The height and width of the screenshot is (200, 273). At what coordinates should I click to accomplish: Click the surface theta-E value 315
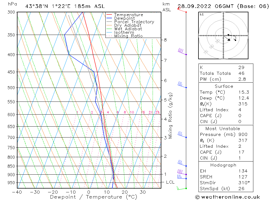pyautogui.click(x=243, y=104)
